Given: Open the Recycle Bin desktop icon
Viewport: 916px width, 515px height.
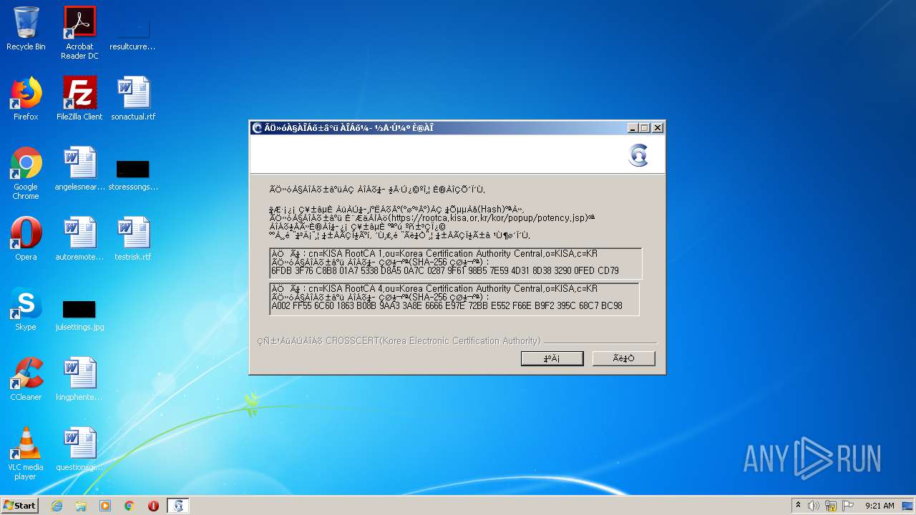Looking at the screenshot, I should 26,29.
